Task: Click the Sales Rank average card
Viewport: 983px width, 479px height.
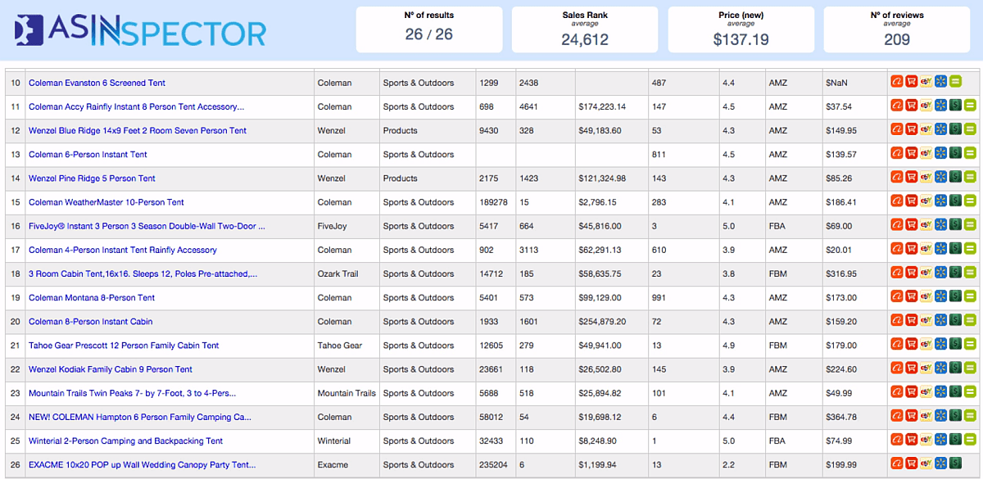Action: (x=585, y=29)
